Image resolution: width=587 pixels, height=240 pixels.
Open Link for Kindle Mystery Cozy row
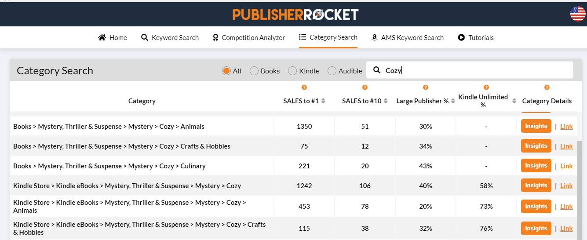coord(566,186)
